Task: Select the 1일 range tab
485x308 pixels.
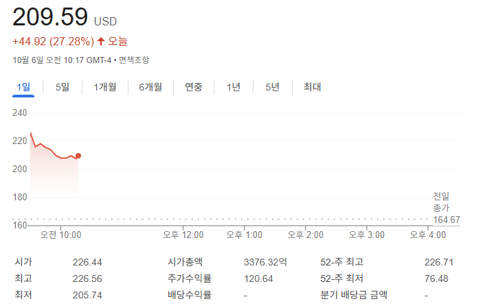Action: point(23,87)
